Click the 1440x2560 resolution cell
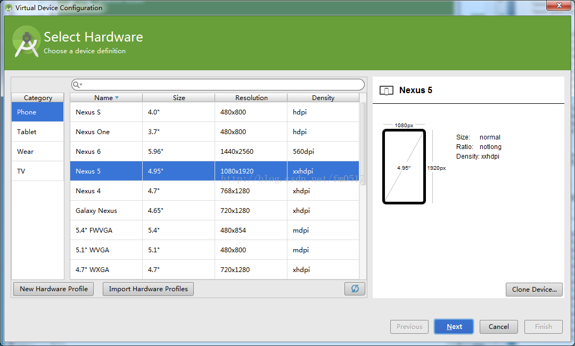Screen dimensions: 575x346 click(251, 151)
